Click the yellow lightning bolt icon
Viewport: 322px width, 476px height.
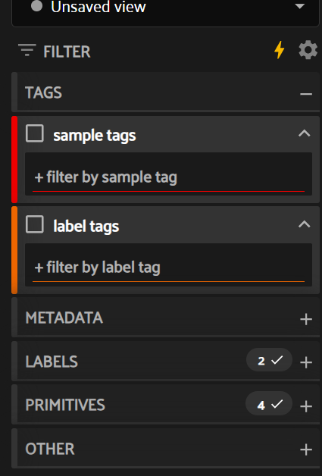pyautogui.click(x=280, y=50)
